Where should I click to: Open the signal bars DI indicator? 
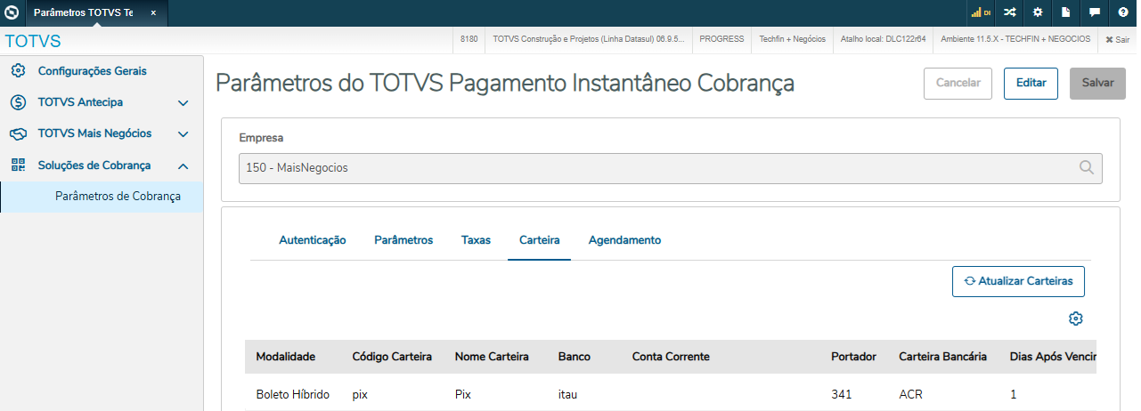[x=981, y=13]
